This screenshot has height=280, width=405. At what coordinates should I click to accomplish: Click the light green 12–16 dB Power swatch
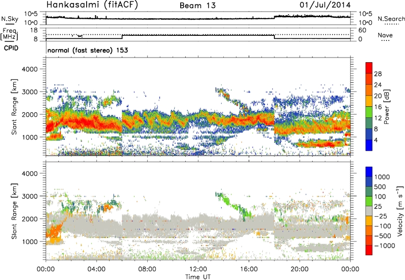coord(369,112)
